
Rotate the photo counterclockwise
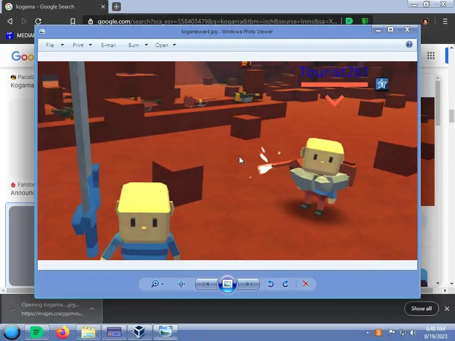pyautogui.click(x=271, y=284)
